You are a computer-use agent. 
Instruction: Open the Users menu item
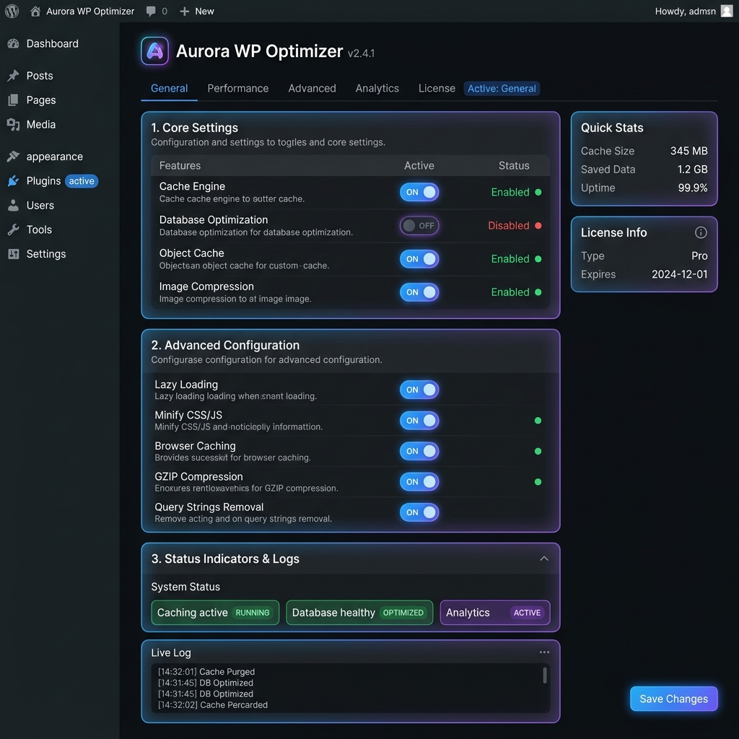(40, 206)
